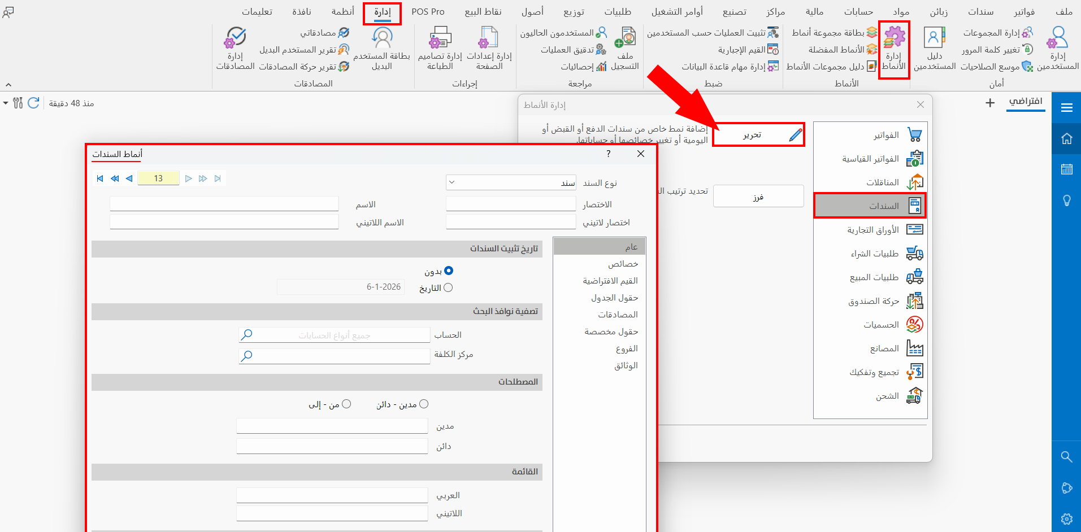Open search icon in sidebar

[1066, 456]
